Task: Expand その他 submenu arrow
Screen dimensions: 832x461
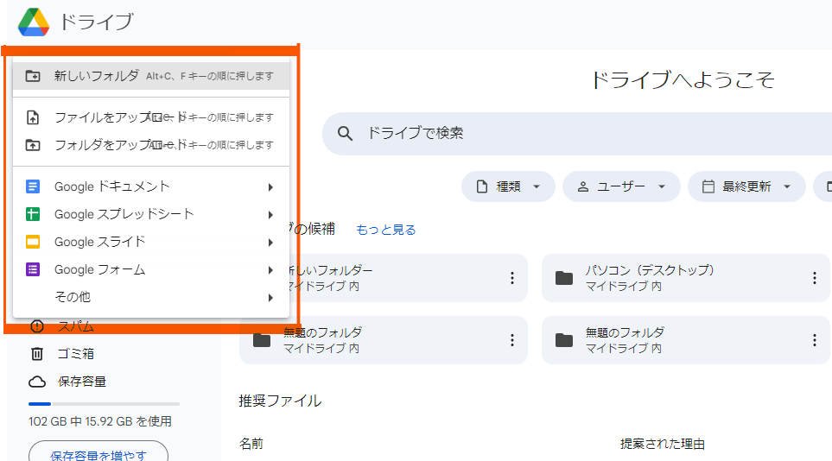Action: [270, 298]
